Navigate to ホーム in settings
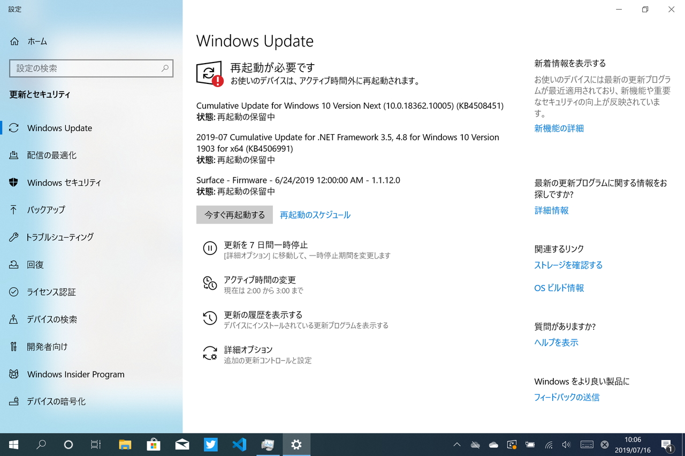Screen dimensions: 685x456 pyautogui.click(x=37, y=41)
